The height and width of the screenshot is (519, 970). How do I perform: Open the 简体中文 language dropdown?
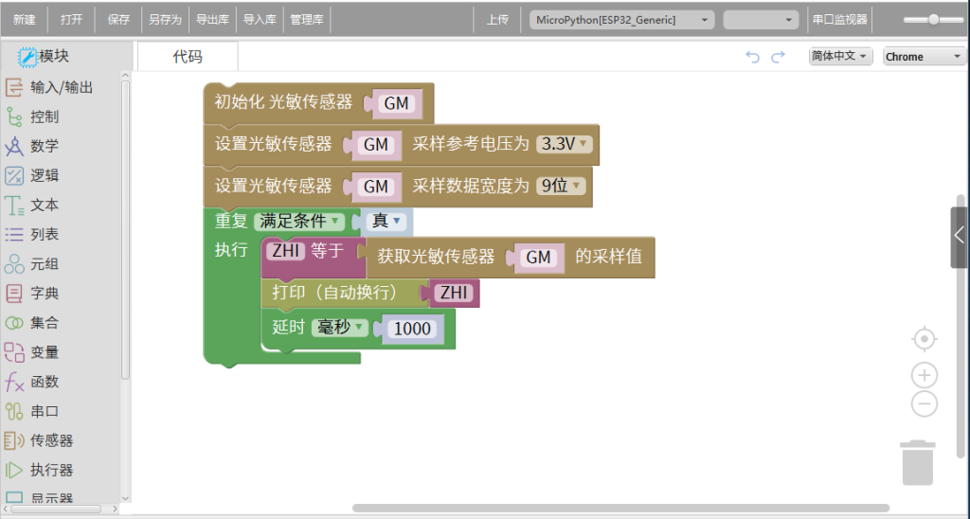pyautogui.click(x=839, y=56)
